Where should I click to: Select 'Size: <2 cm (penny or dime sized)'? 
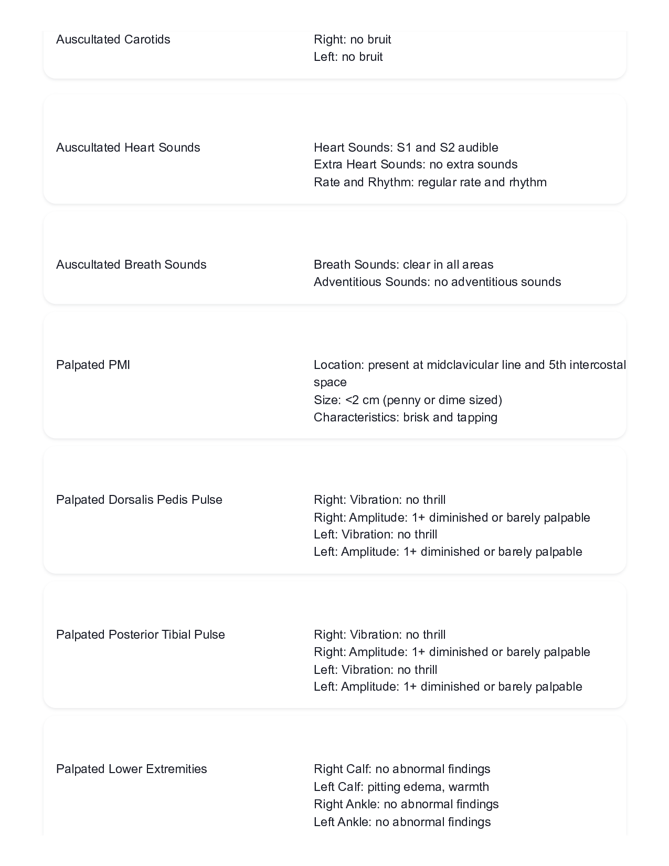pyautogui.click(x=408, y=400)
